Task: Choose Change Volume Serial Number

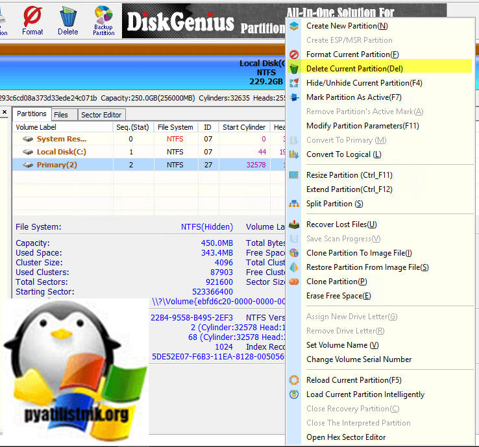Action: [359, 359]
